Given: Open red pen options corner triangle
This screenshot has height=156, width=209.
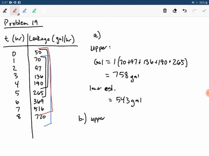Looking at the screenshot, I should (x=18, y=14).
